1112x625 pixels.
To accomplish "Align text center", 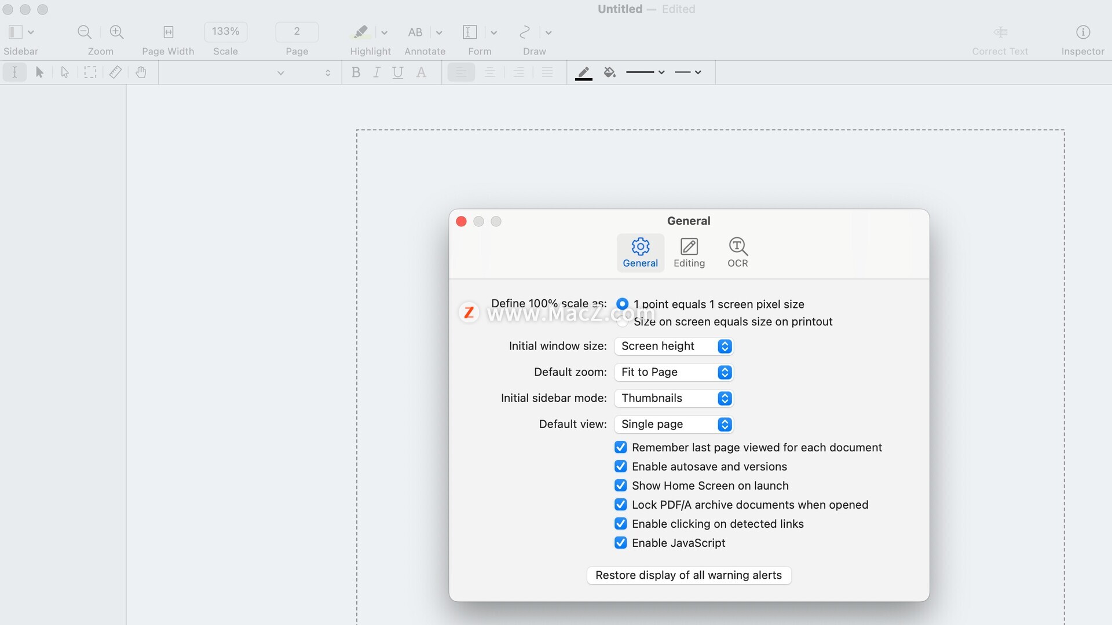I will coord(490,72).
